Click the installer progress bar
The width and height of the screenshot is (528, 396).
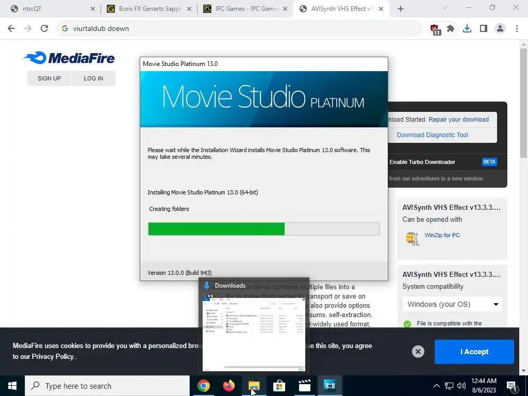point(263,229)
